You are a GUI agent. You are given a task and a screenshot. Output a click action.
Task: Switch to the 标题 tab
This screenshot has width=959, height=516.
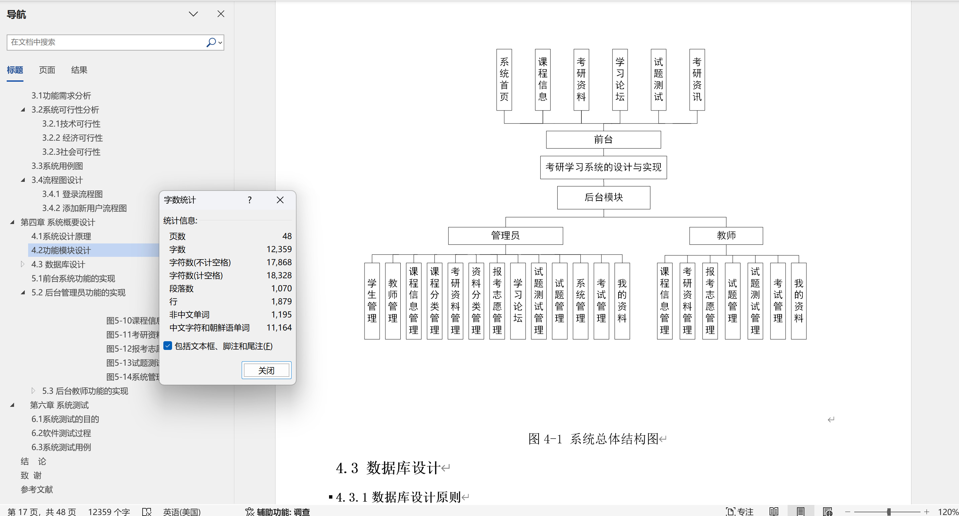click(15, 70)
